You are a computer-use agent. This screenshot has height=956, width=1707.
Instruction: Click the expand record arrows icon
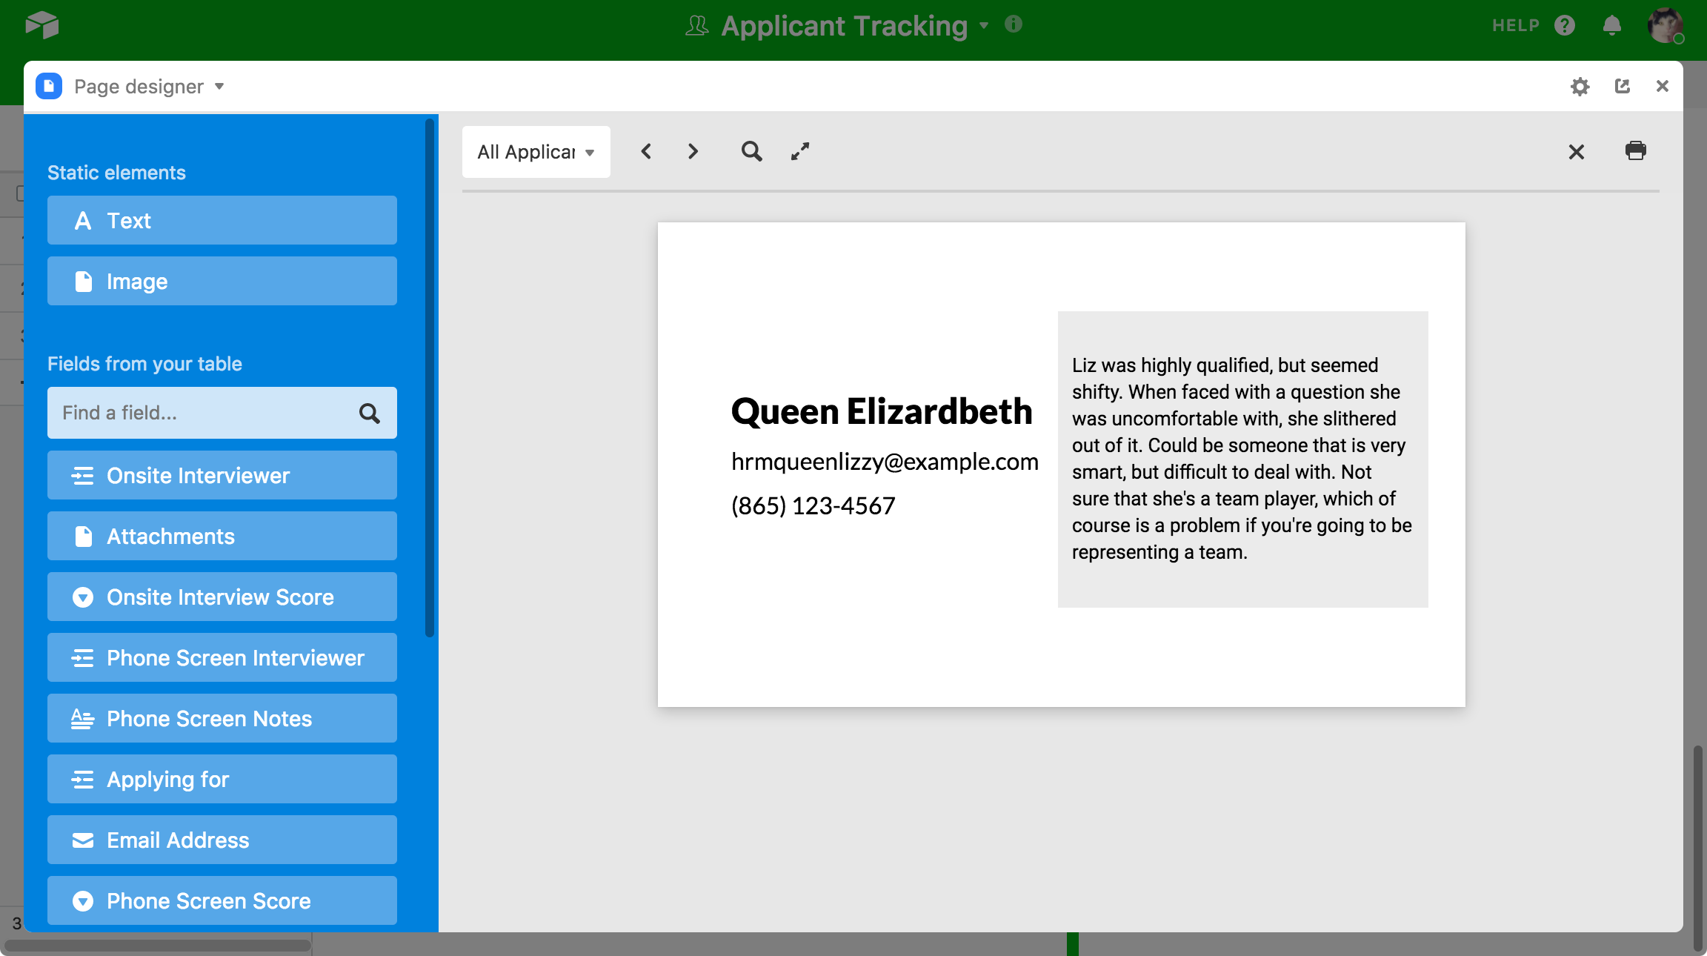(800, 151)
